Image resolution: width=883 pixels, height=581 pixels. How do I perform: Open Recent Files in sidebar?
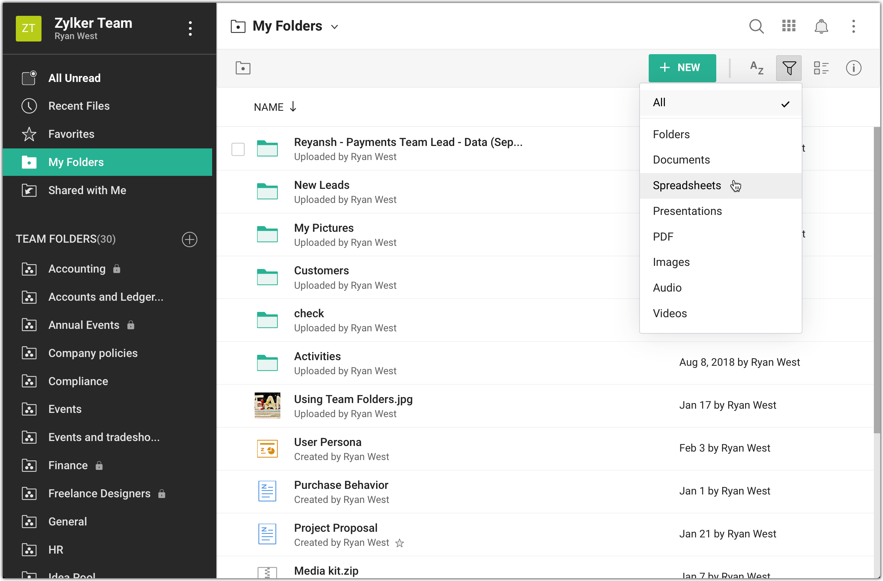[x=79, y=106]
